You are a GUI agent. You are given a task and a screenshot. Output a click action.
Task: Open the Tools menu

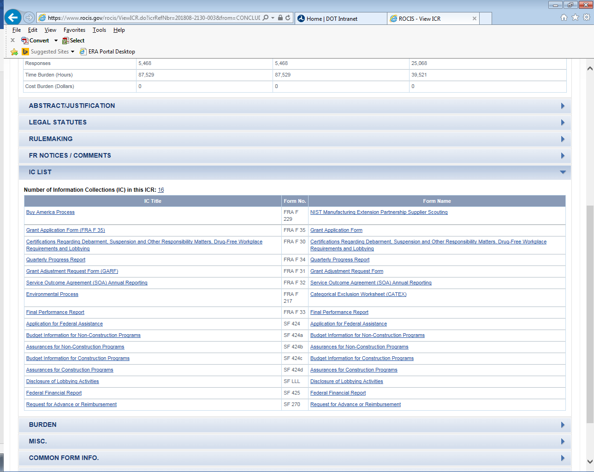(99, 30)
